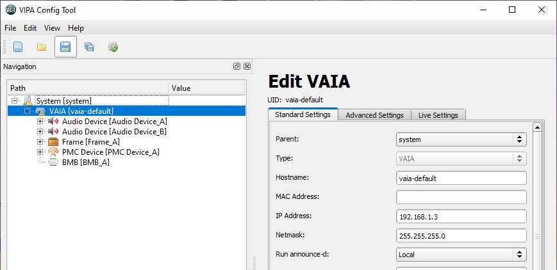This screenshot has width=557, height=270.
Task: Click the New file toolbar icon
Action: 18,47
